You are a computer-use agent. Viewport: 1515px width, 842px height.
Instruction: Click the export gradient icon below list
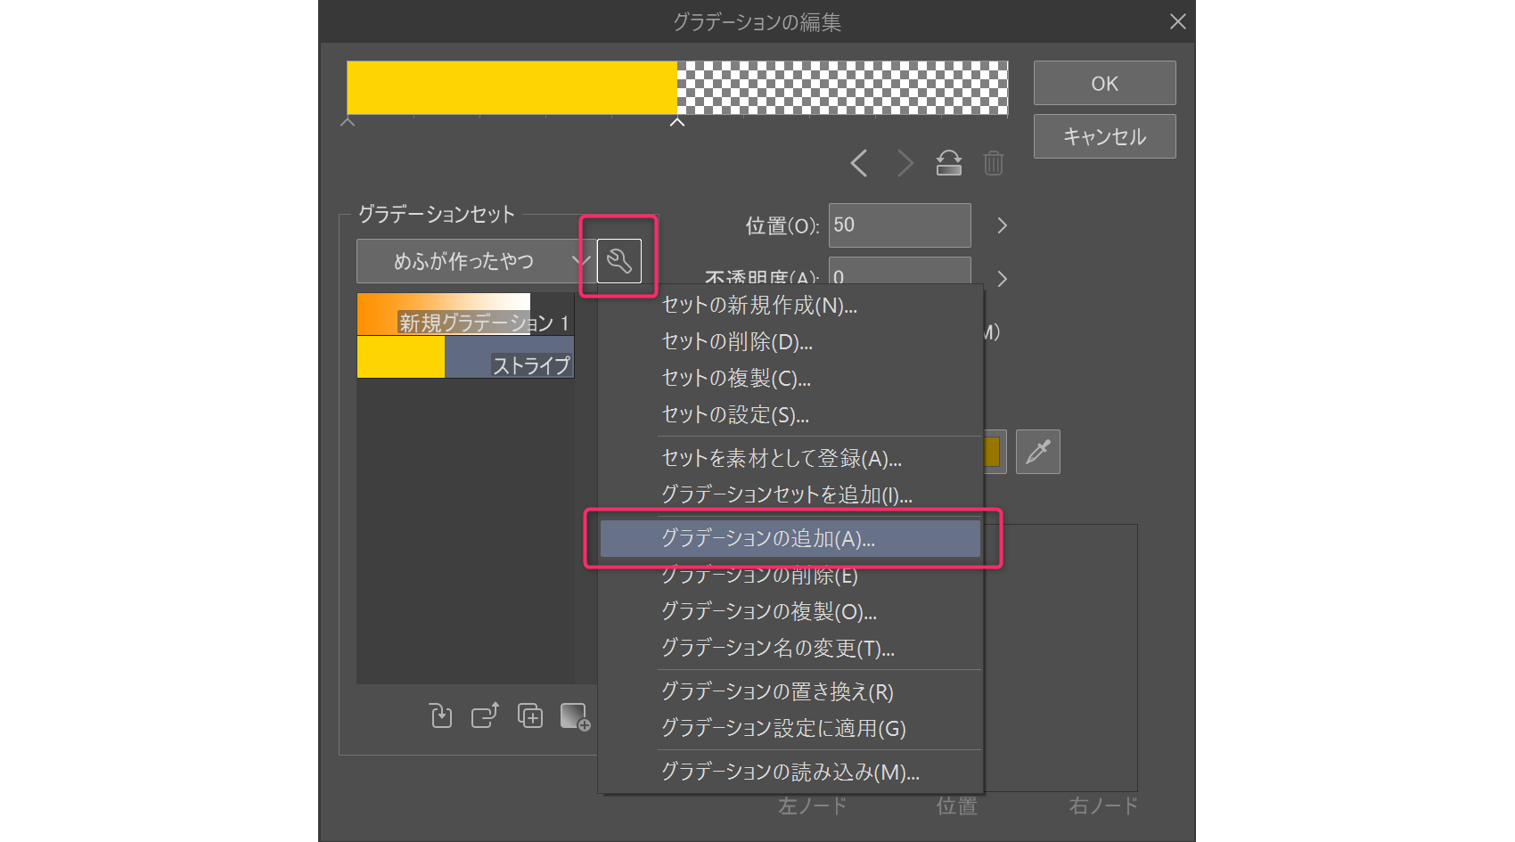[x=485, y=715]
